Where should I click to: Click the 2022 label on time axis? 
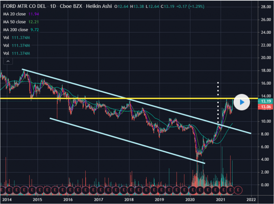click(x=251, y=199)
